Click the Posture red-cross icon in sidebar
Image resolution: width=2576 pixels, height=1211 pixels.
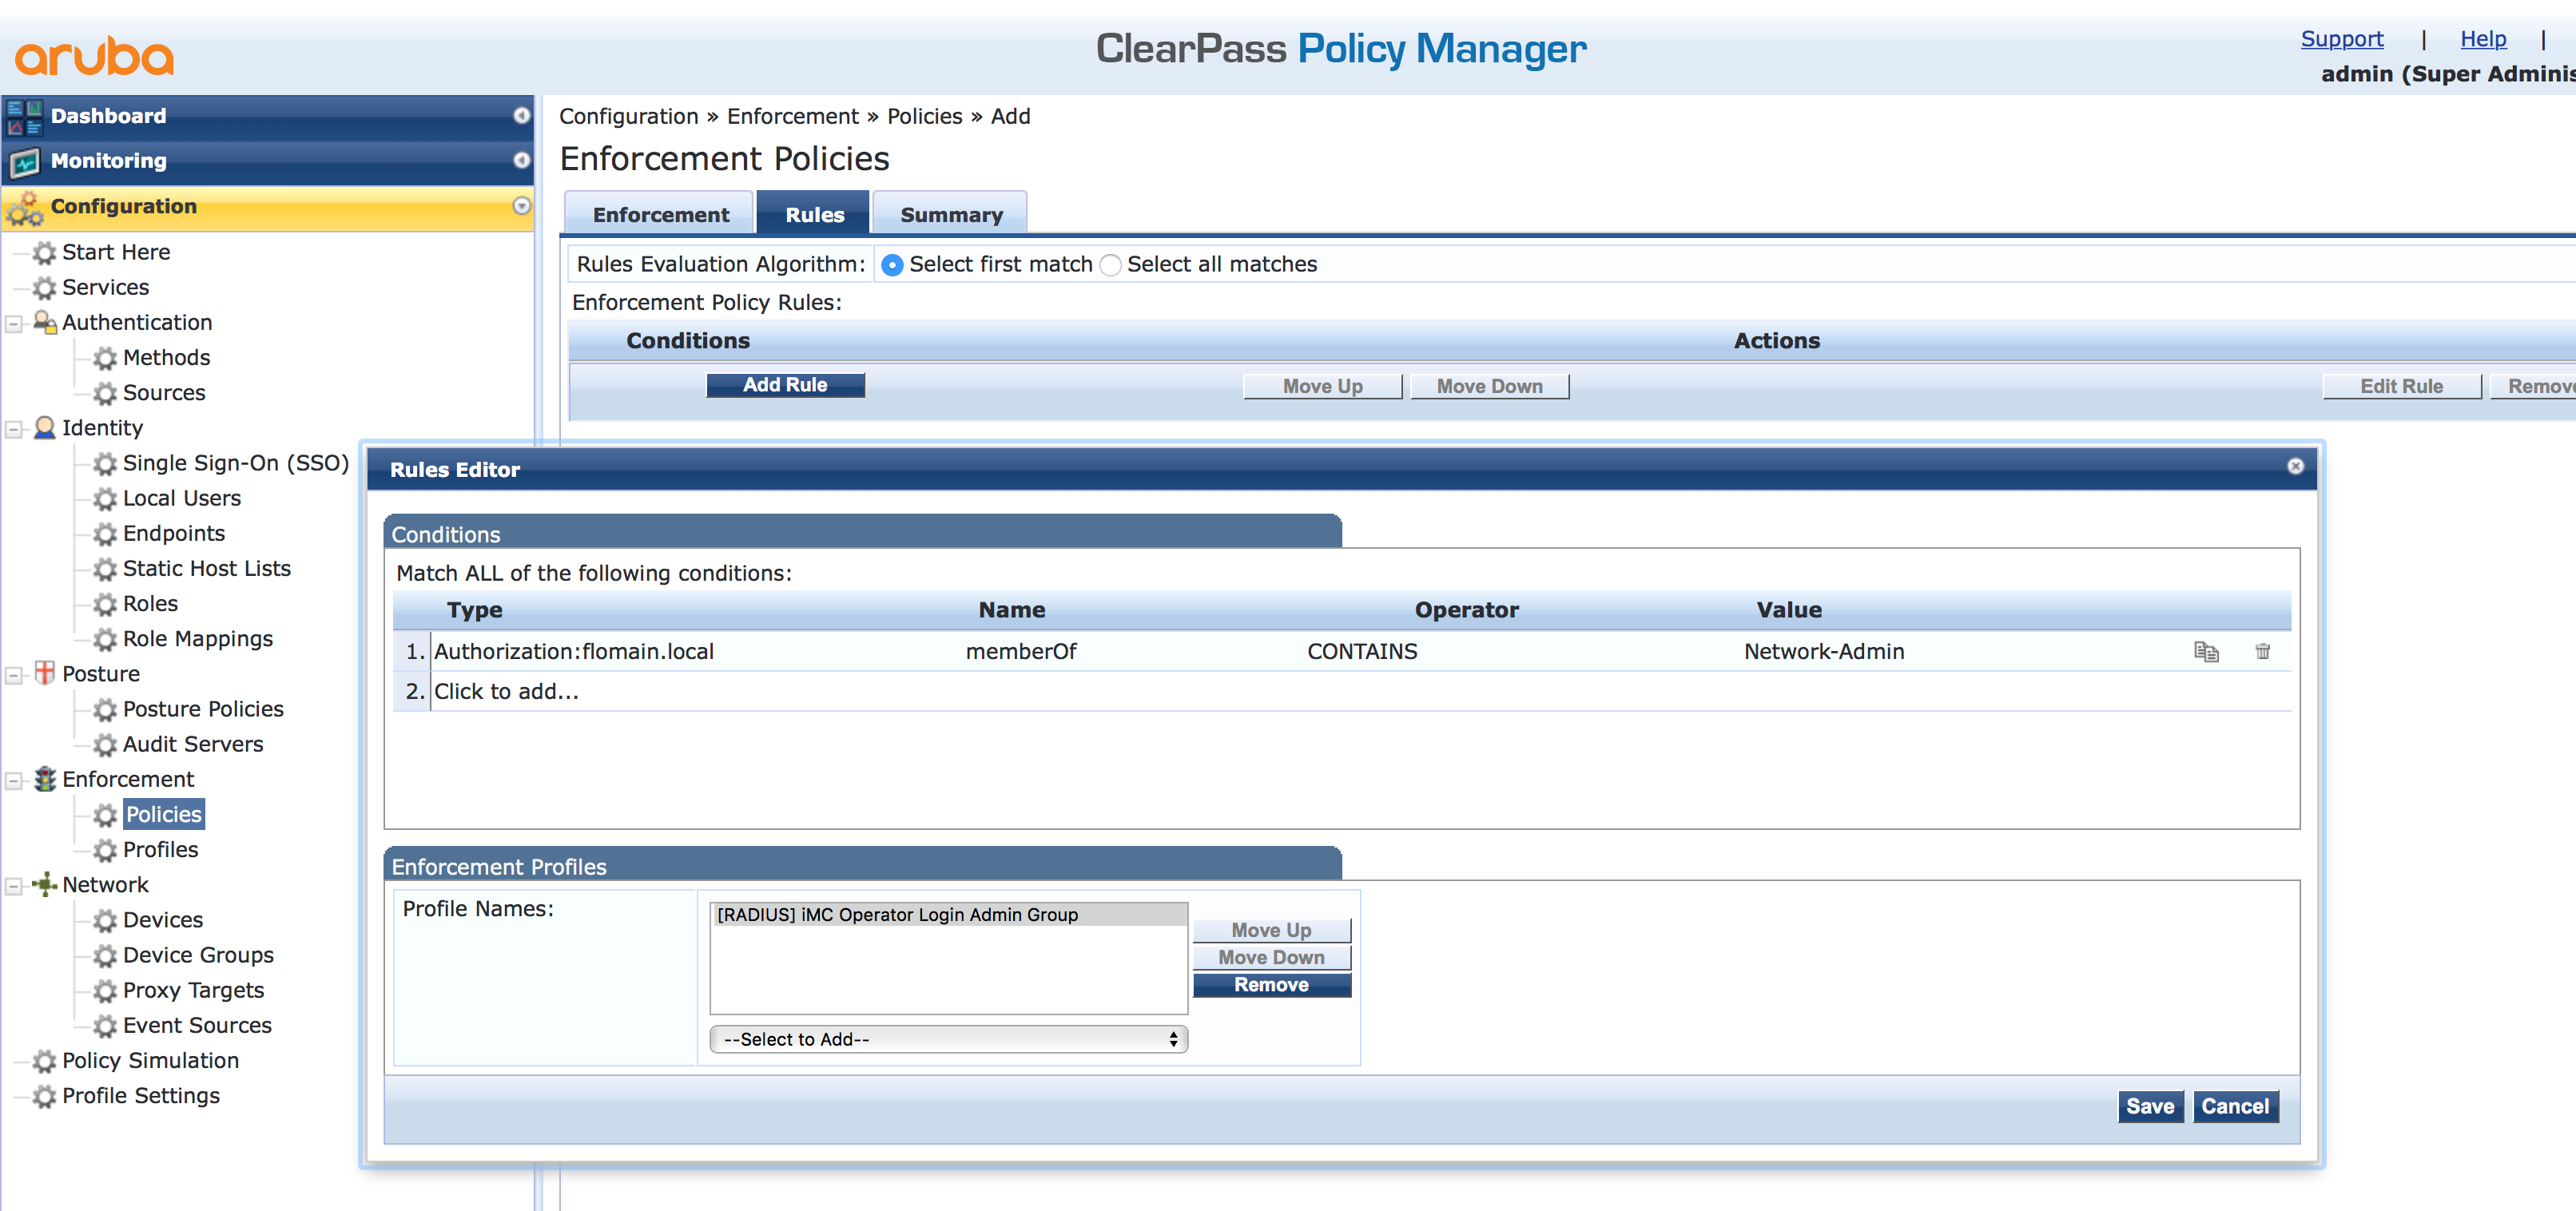coord(44,673)
